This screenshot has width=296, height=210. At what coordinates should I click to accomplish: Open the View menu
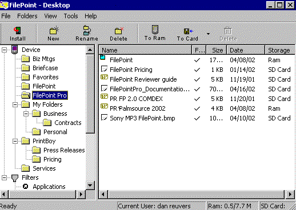click(50, 16)
